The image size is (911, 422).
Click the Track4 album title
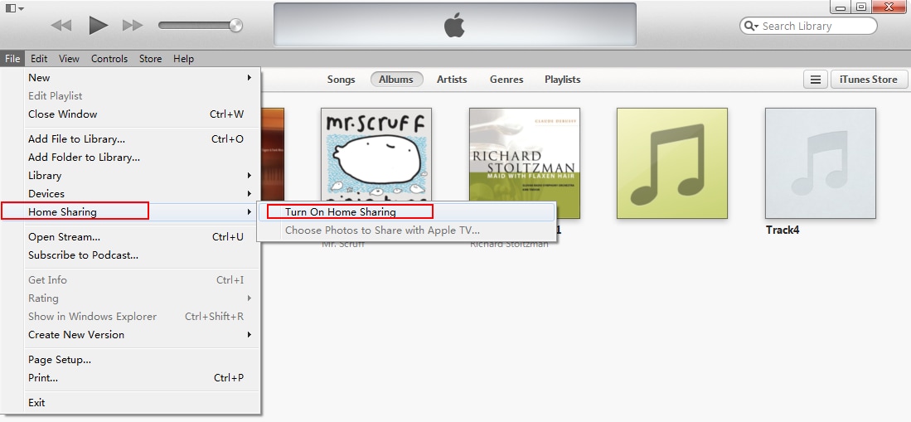783,230
